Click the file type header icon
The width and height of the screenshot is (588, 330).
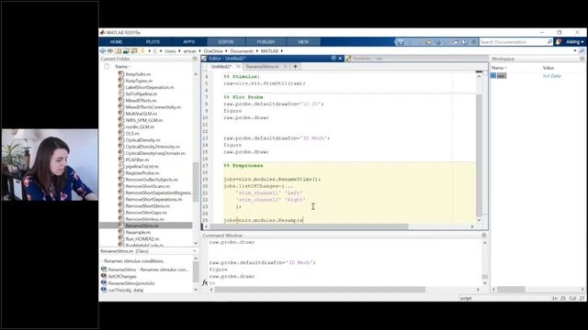pos(107,67)
